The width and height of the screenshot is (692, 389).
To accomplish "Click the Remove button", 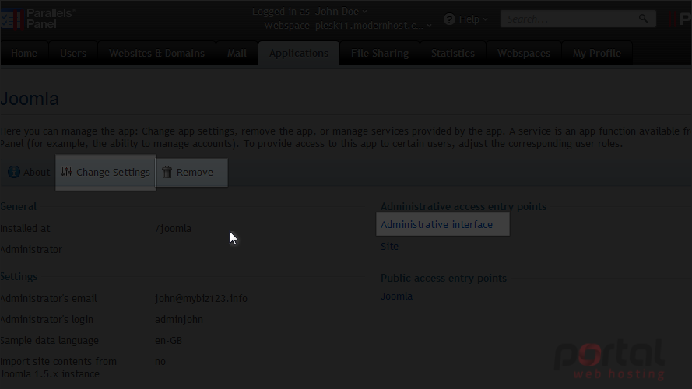I will [x=192, y=173].
